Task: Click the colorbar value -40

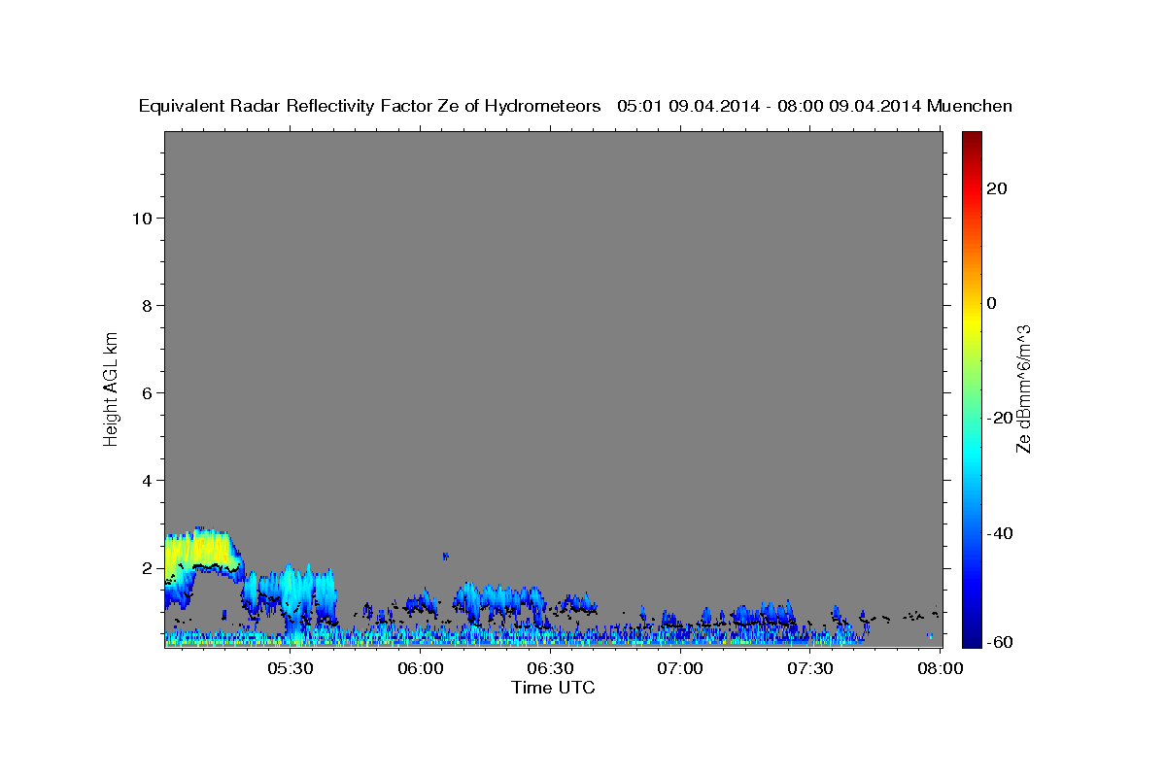Action: coord(999,533)
